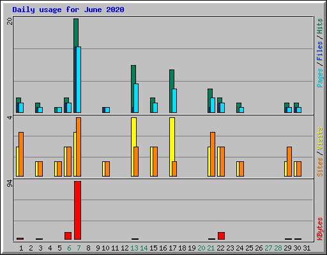Click the orange Sites bar for day 21

click(213, 154)
